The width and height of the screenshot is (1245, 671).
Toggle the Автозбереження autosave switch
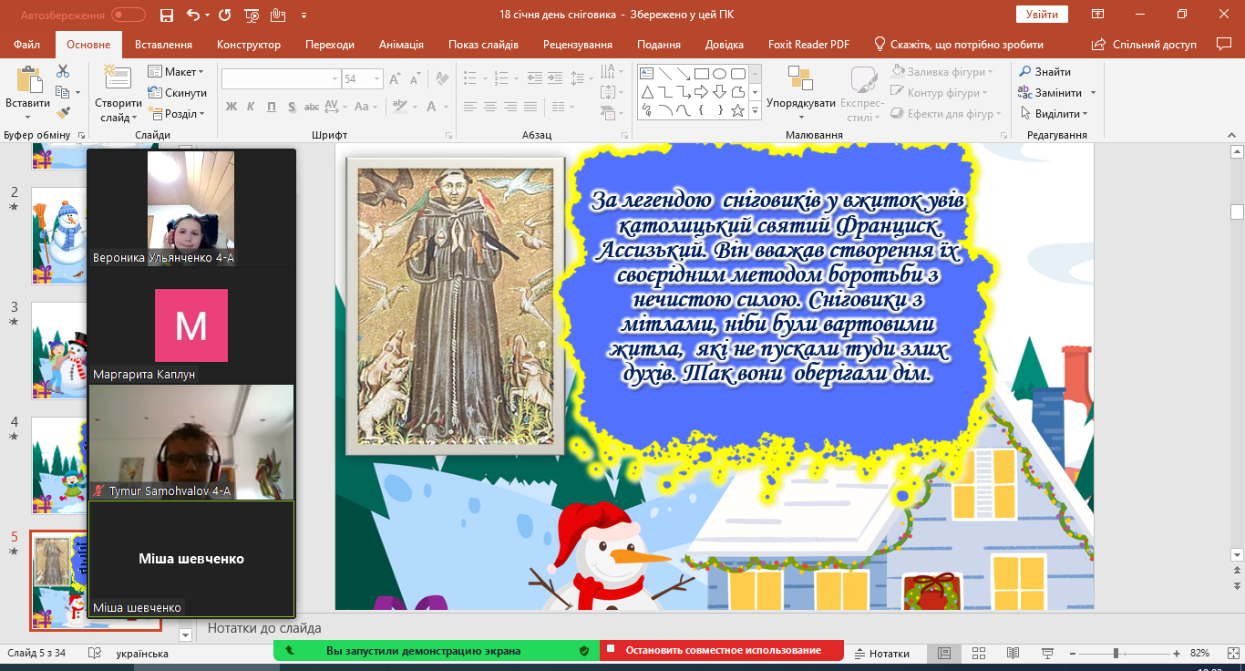click(x=129, y=15)
